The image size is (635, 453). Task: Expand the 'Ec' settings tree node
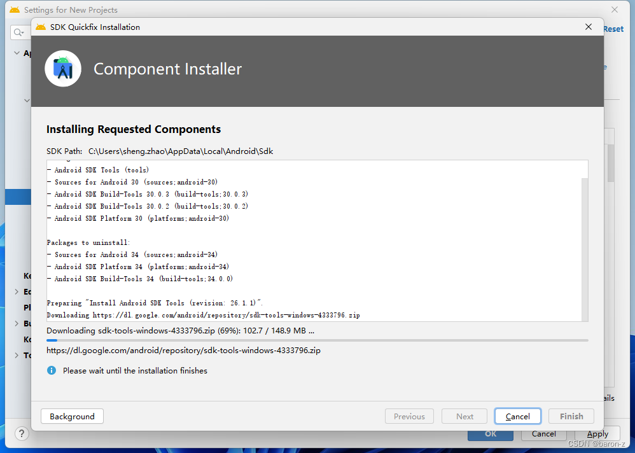click(17, 291)
